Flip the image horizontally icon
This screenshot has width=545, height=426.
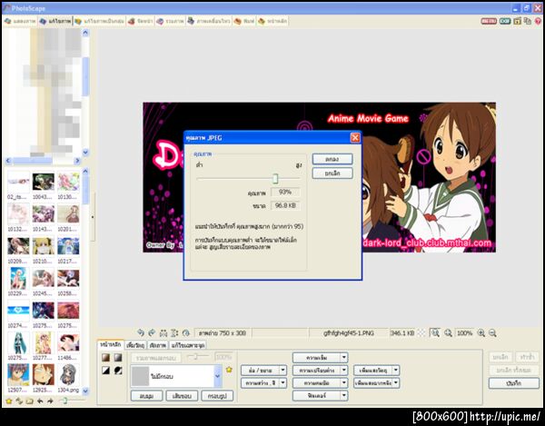pyautogui.click(x=163, y=332)
